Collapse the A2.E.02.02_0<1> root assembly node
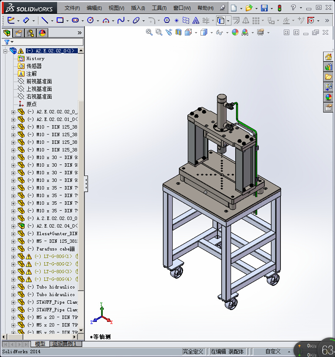The height and width of the screenshot is (357, 335). tap(5, 51)
